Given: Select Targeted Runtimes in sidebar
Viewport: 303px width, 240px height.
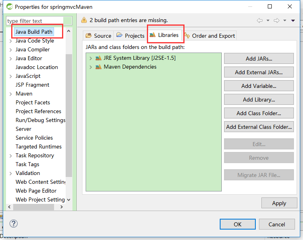Looking at the screenshot, I should (x=38, y=146).
